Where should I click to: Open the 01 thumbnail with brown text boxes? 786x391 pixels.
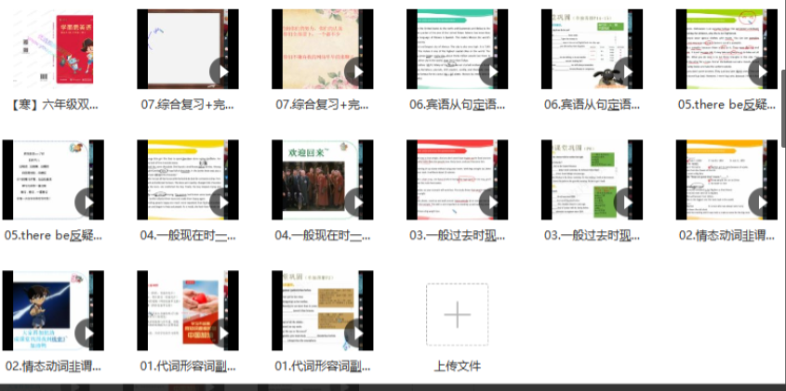click(322, 310)
